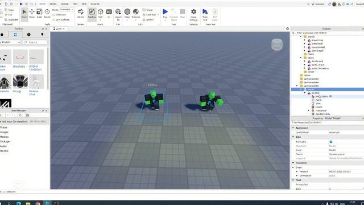Start the Play test

click(165, 12)
